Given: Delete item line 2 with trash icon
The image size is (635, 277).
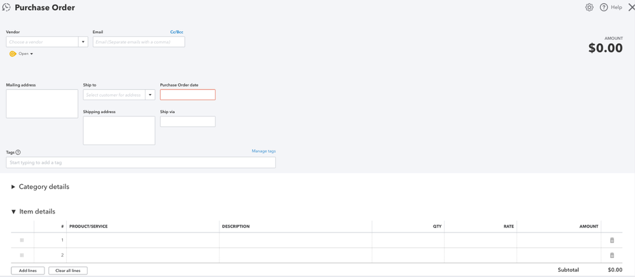Looking at the screenshot, I should coord(612,255).
